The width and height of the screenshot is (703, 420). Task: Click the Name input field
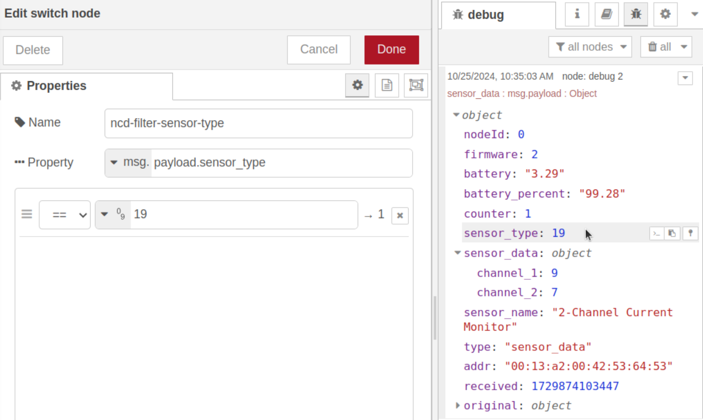(258, 123)
